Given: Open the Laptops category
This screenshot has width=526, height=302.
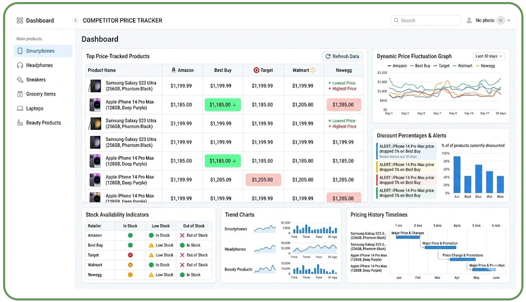Looking at the screenshot, I should coord(43,108).
